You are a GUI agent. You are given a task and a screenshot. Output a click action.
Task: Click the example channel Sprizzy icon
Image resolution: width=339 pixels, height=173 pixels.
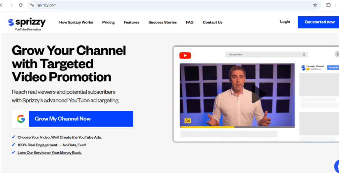click(303, 67)
